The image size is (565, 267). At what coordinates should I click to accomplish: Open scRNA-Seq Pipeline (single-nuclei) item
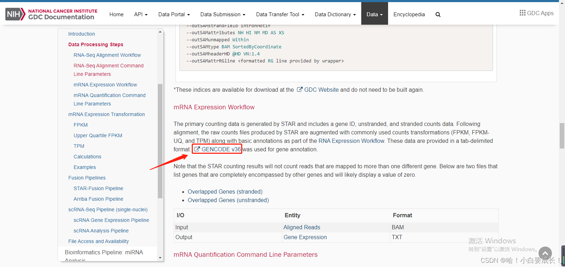[x=108, y=210]
